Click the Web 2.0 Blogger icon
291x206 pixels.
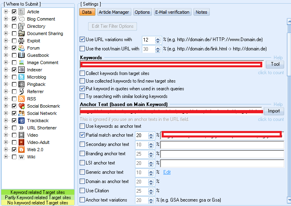[x=22, y=150]
